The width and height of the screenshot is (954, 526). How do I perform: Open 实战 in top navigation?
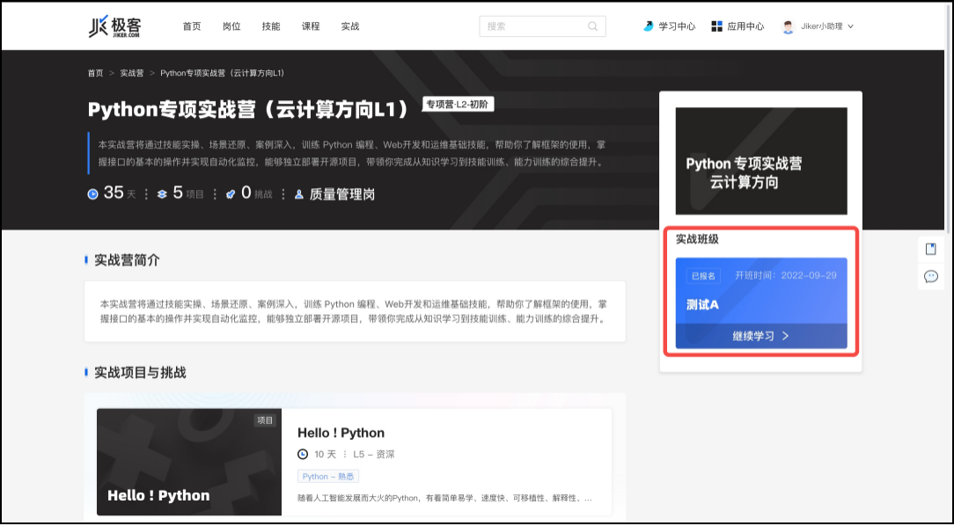(x=350, y=26)
